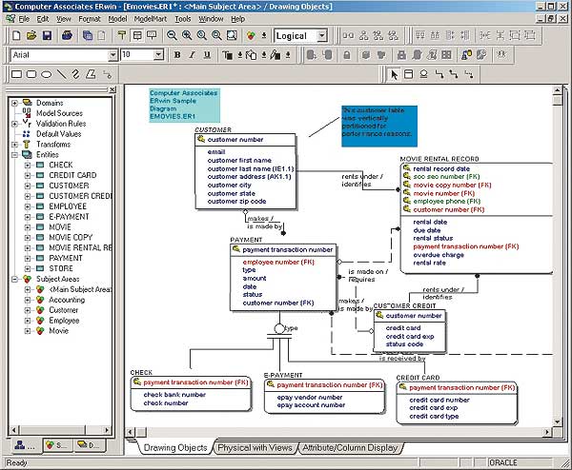
Task: Select the Movie subject area
Action: 59,331
